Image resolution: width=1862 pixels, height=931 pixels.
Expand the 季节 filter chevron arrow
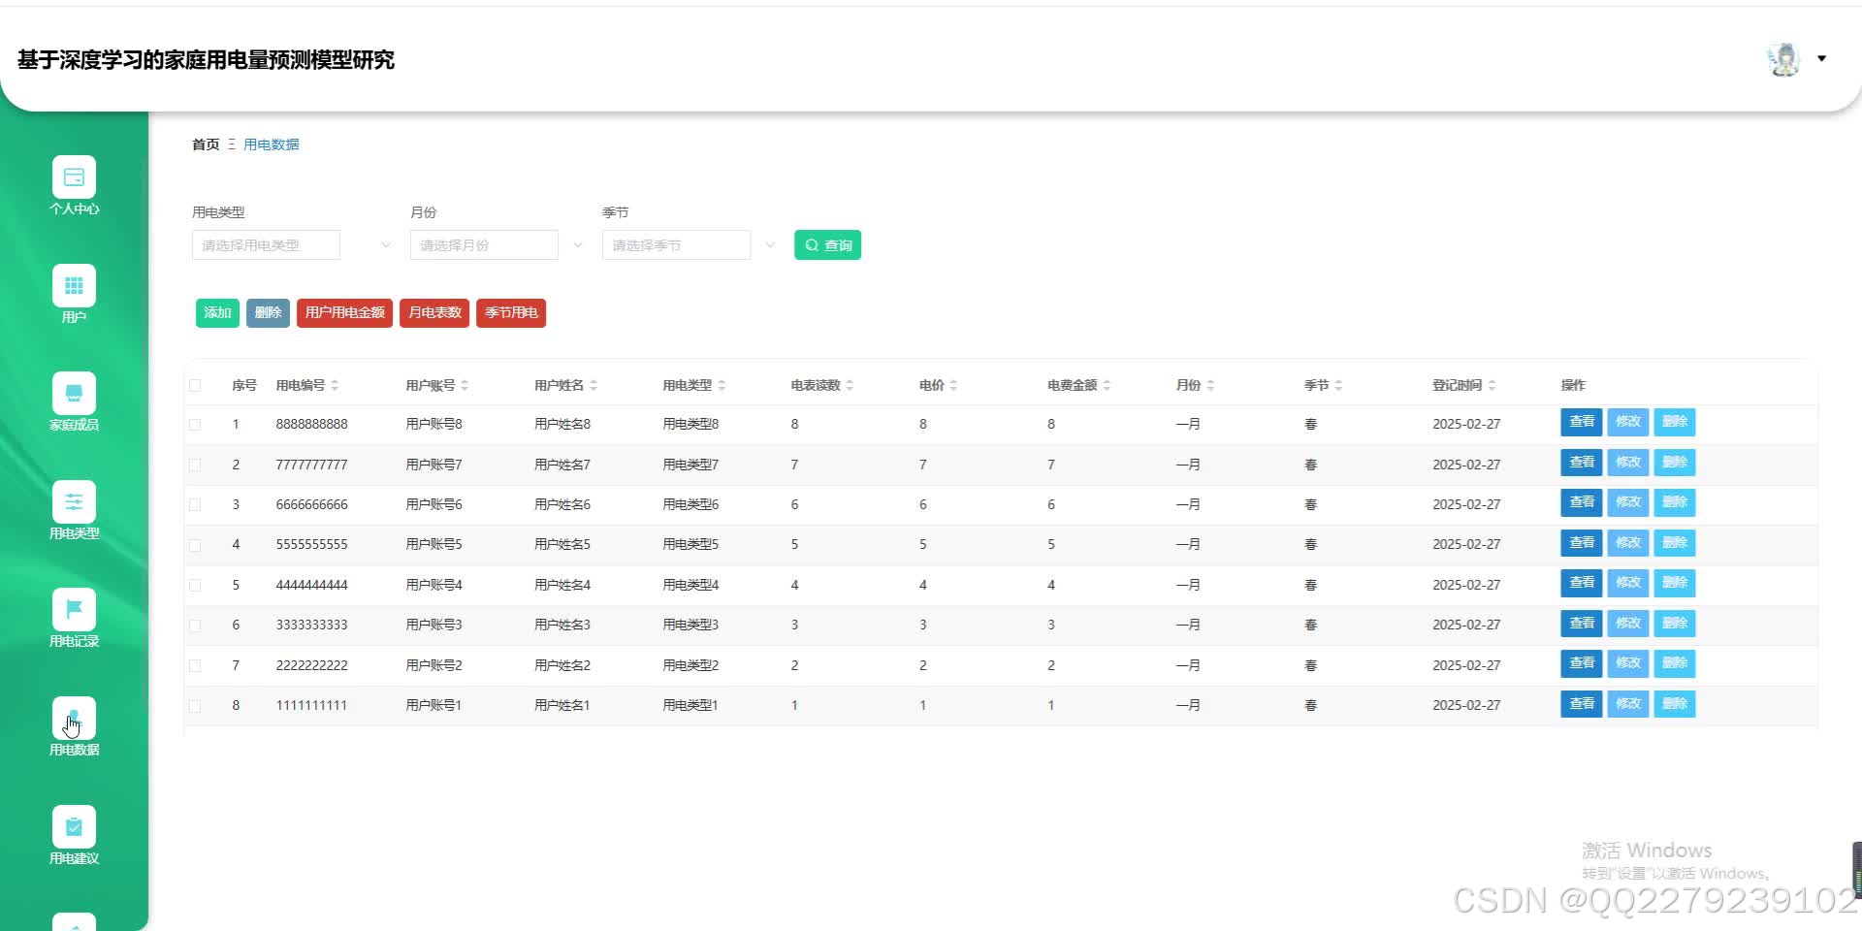pos(770,245)
